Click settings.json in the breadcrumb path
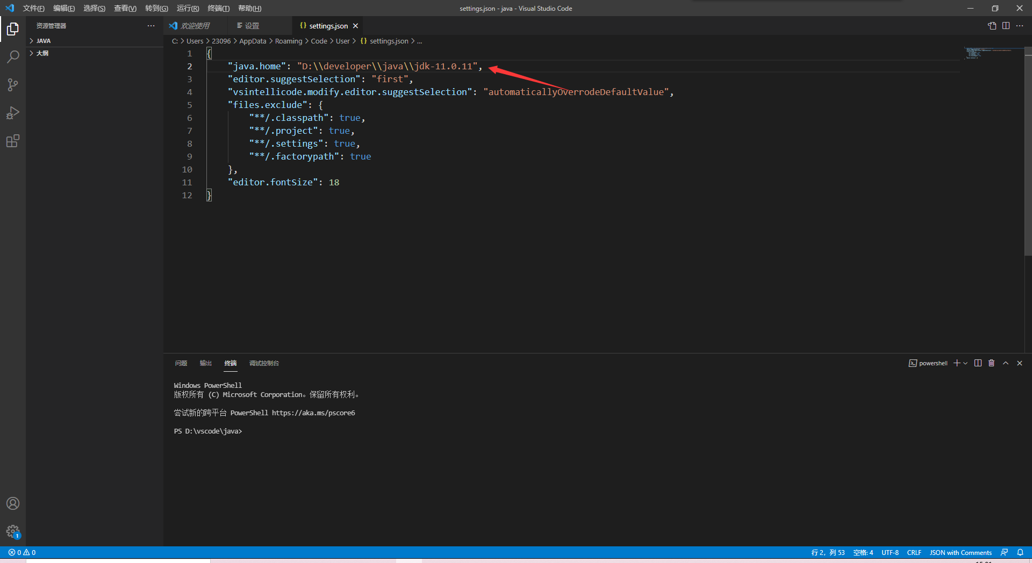1032x563 pixels. (x=389, y=41)
